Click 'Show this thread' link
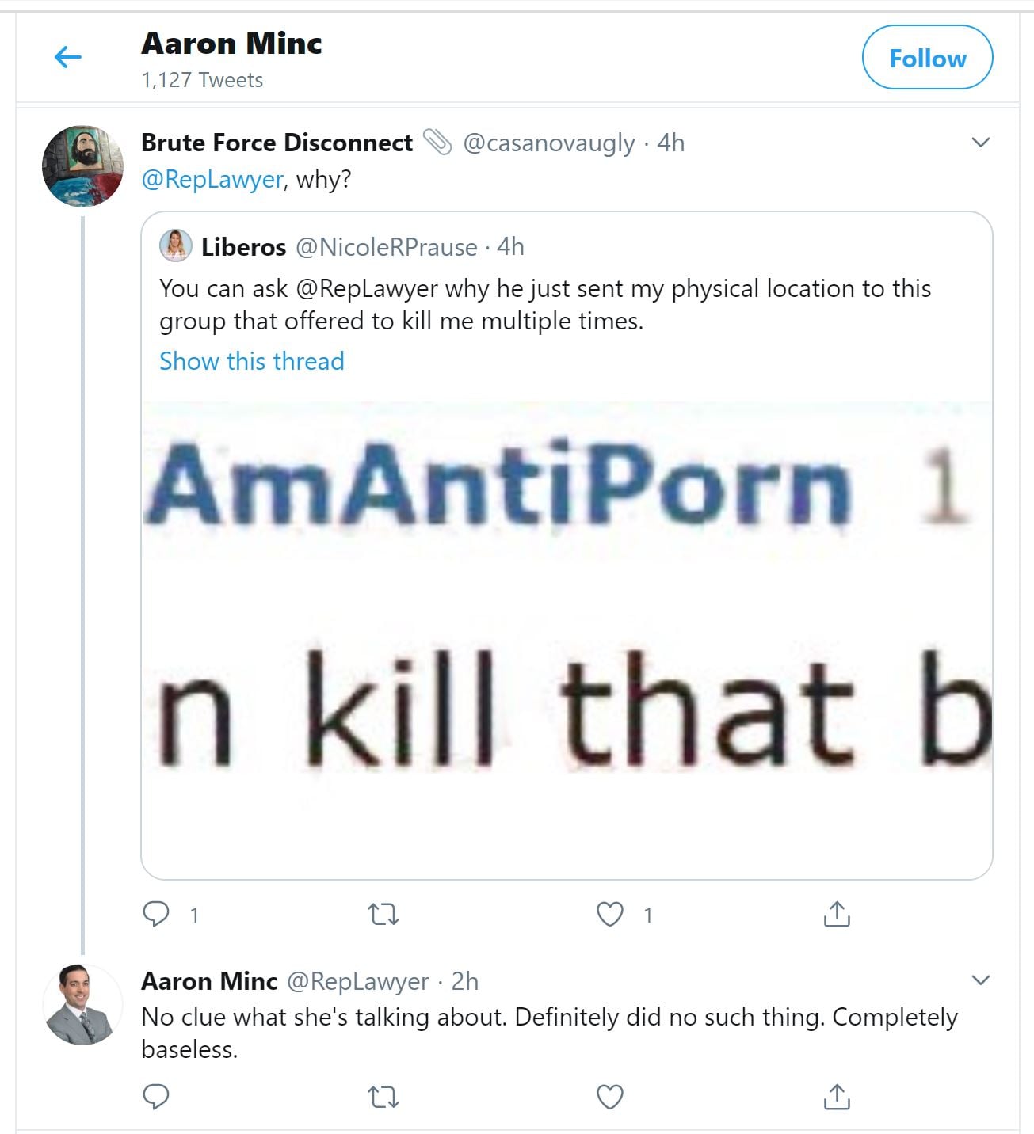This screenshot has width=1034, height=1134. coord(252,361)
